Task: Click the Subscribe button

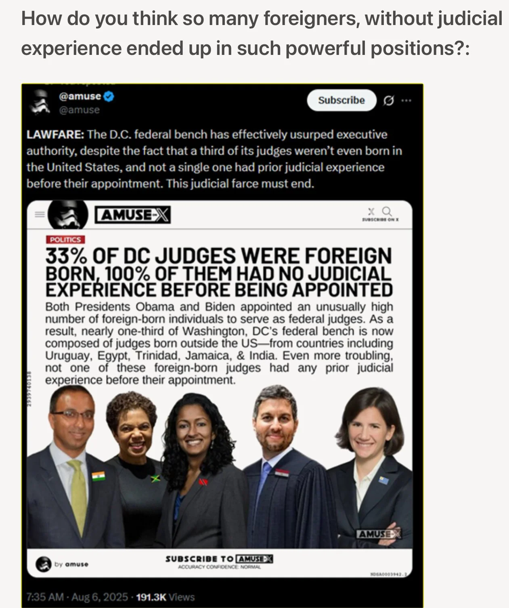Action: tap(341, 100)
